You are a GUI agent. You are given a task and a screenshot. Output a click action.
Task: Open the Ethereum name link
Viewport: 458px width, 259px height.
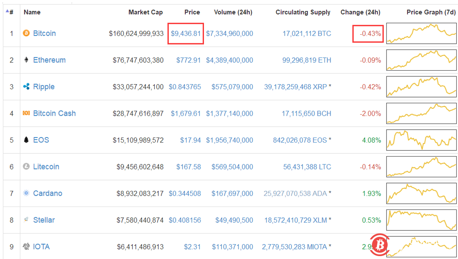click(x=49, y=60)
